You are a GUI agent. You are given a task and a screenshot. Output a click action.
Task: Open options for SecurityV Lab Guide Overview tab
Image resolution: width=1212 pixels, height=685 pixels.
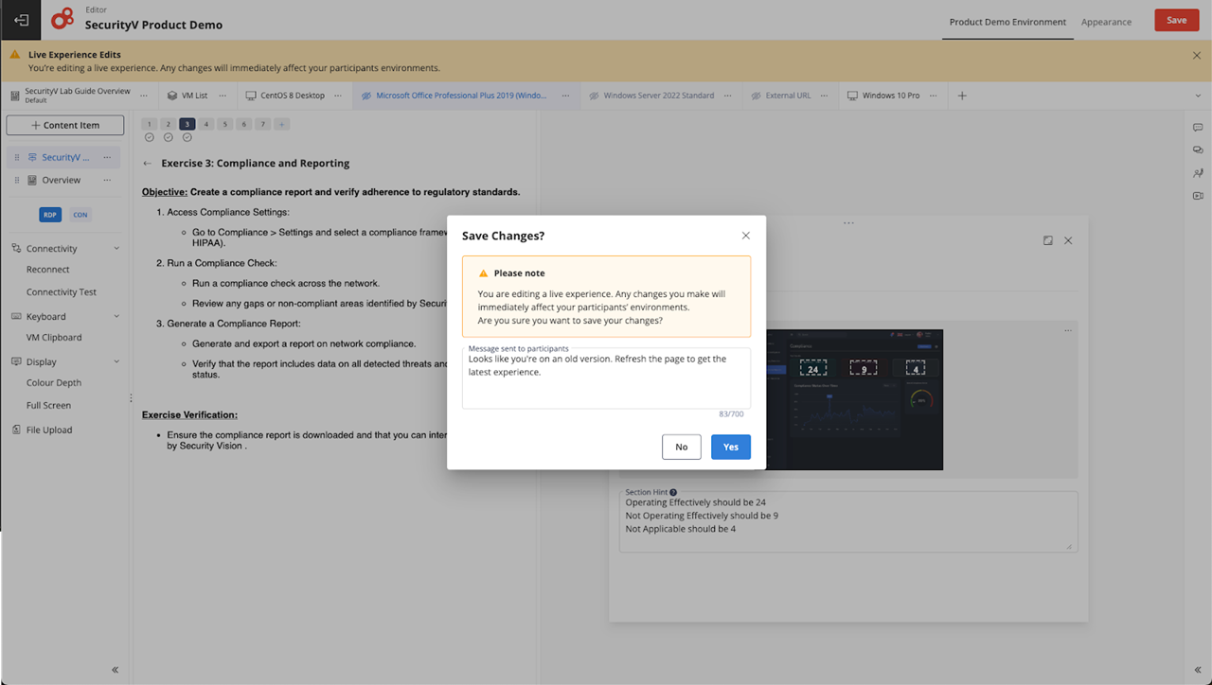click(144, 96)
